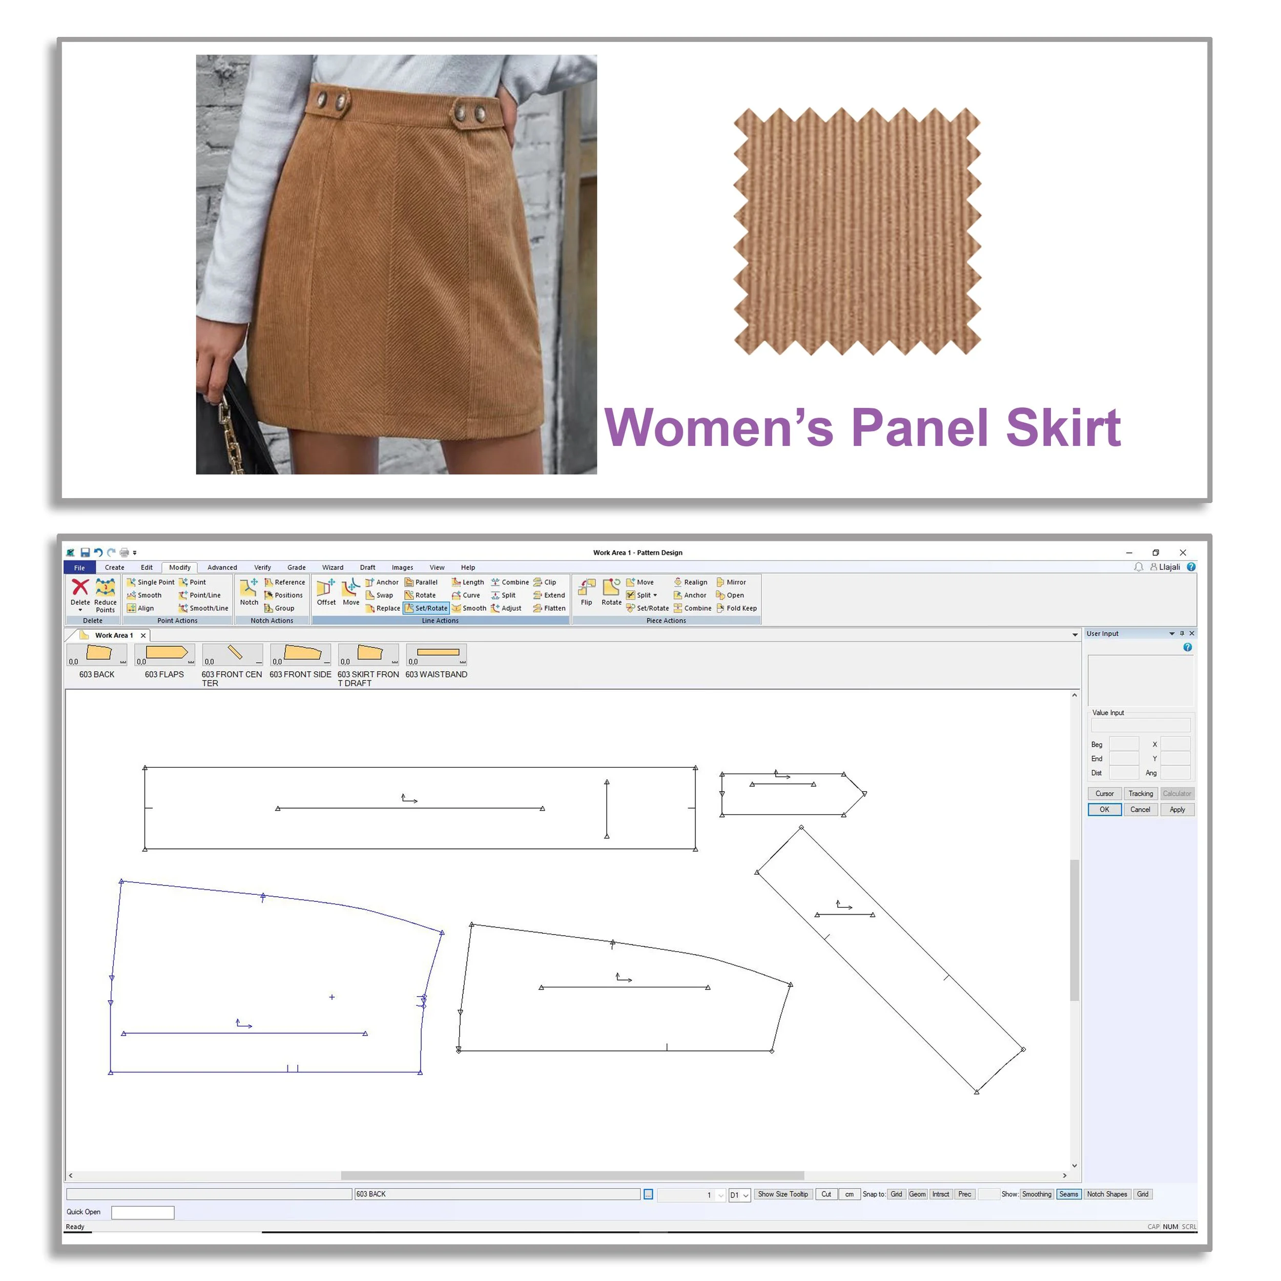The image size is (1281, 1281).
Task: Open the piece Split dropdown
Action: [x=655, y=595]
